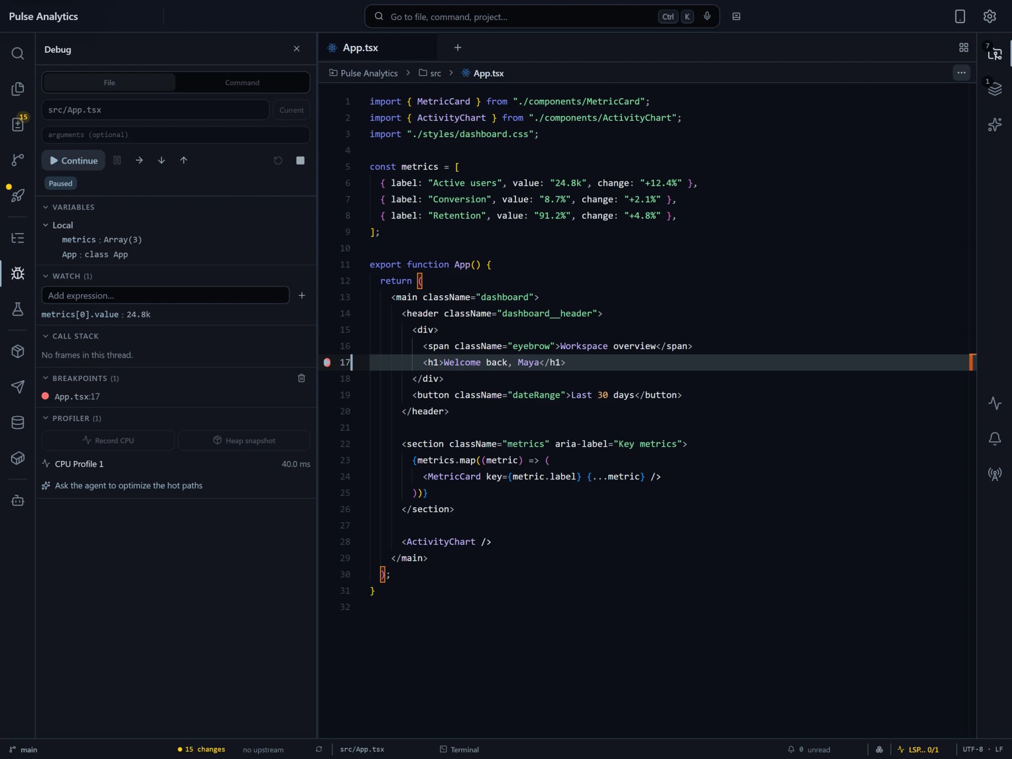Open the paper plane send sidebar icon

click(x=17, y=387)
